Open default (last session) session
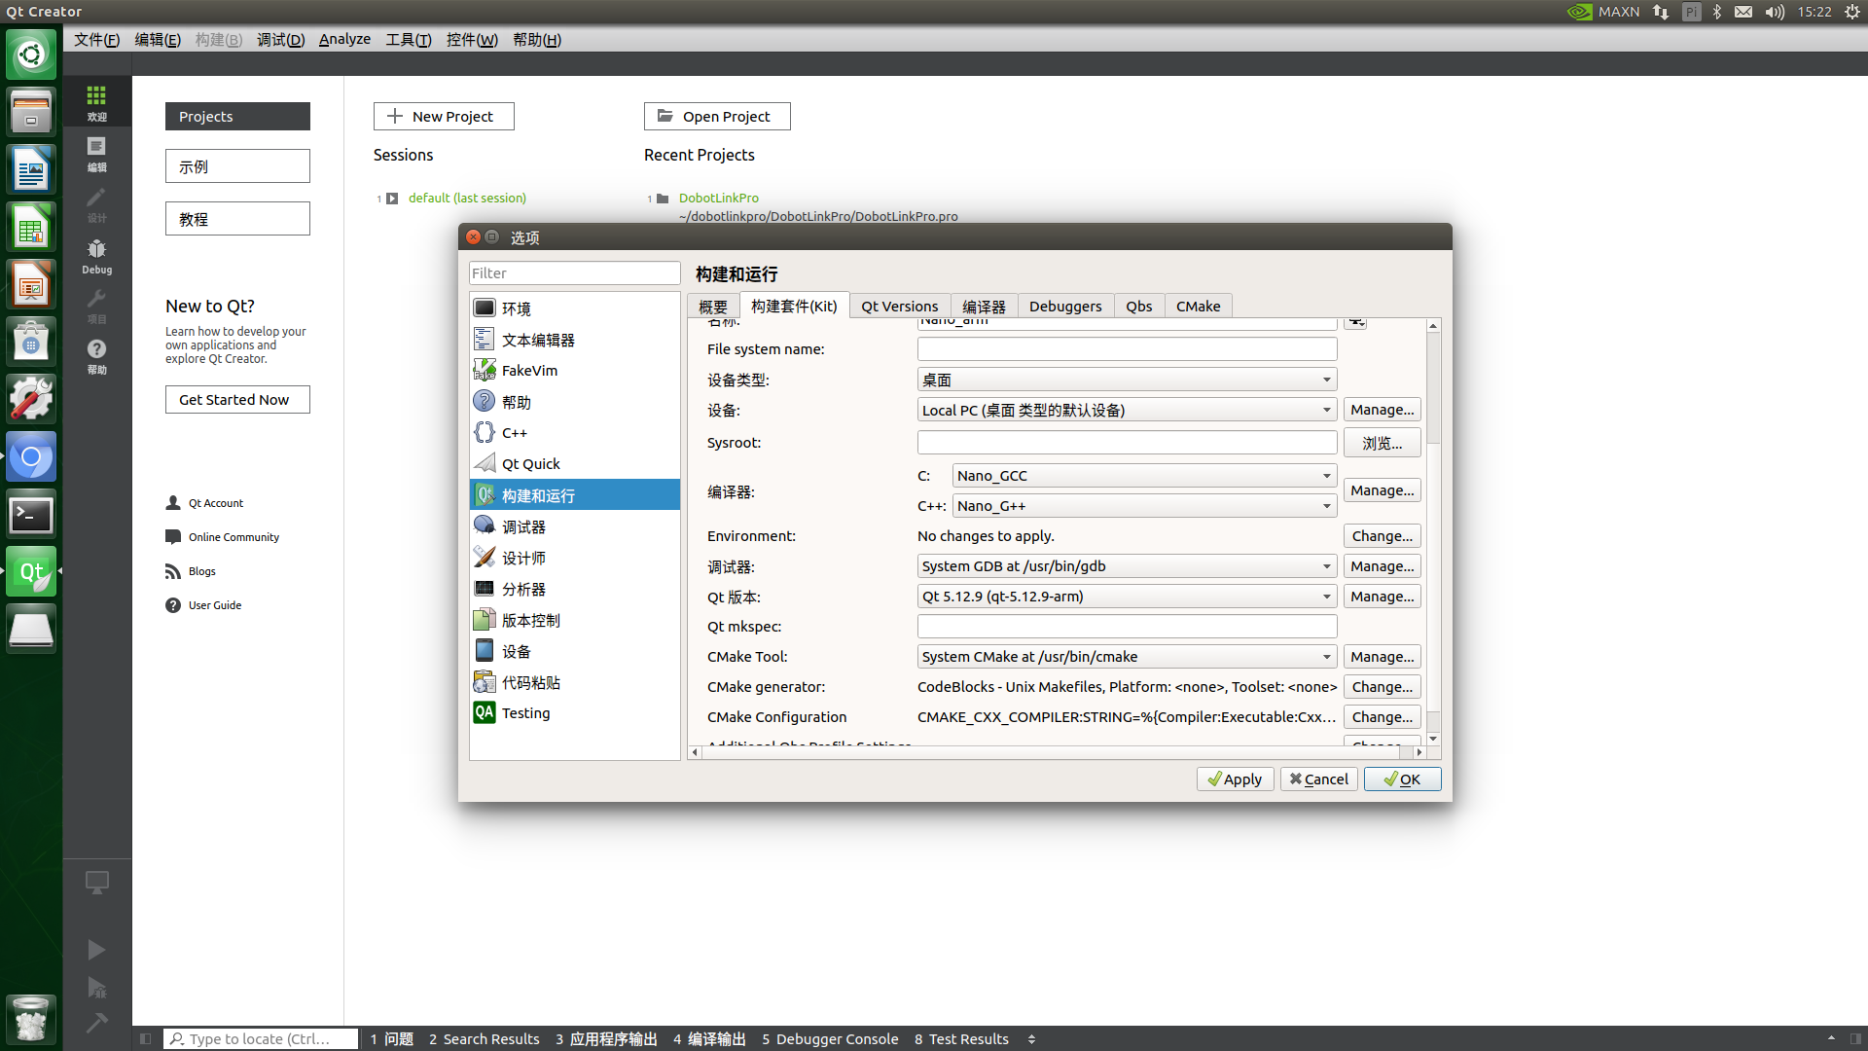 coord(467,198)
